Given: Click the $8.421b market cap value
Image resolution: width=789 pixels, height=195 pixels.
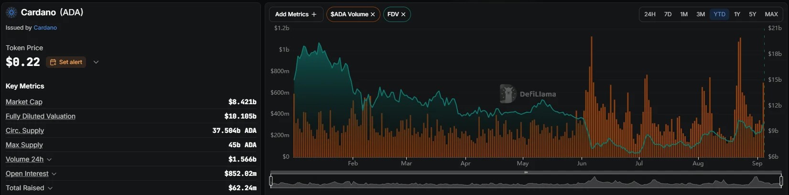Looking at the screenshot, I should [x=242, y=102].
